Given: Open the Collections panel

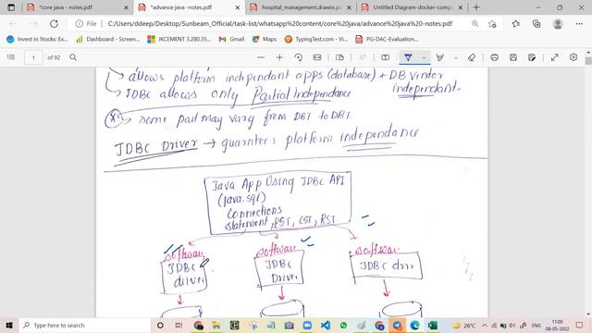Looking at the screenshot, I should pyautogui.click(x=536, y=24).
